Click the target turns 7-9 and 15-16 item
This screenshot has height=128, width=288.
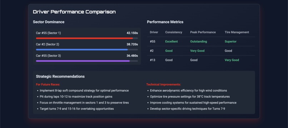77,108
